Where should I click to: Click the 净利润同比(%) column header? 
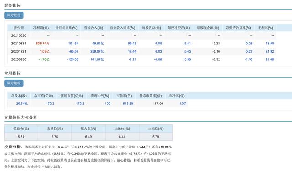pos(66,28)
